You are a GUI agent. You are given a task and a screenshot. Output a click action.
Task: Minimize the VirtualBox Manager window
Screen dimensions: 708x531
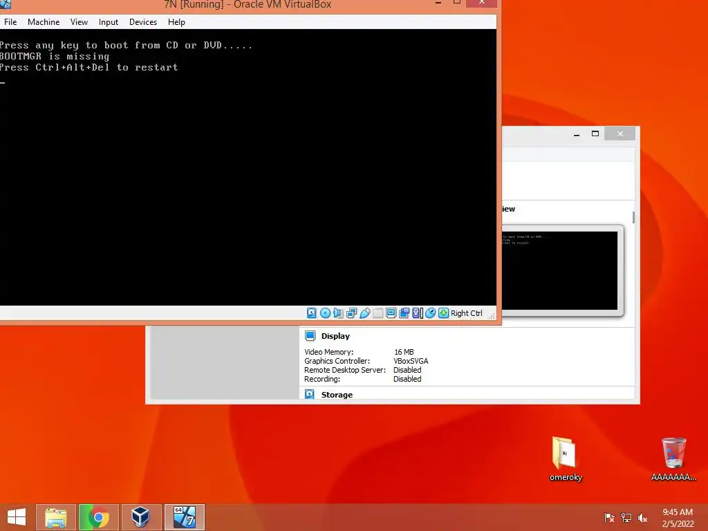pyautogui.click(x=577, y=133)
